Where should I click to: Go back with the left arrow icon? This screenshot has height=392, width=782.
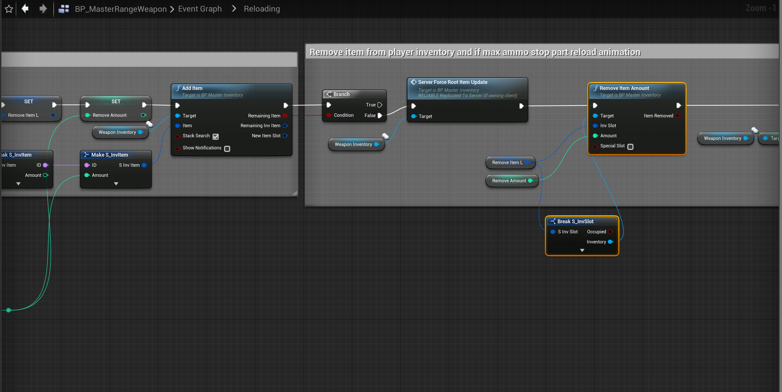click(25, 8)
